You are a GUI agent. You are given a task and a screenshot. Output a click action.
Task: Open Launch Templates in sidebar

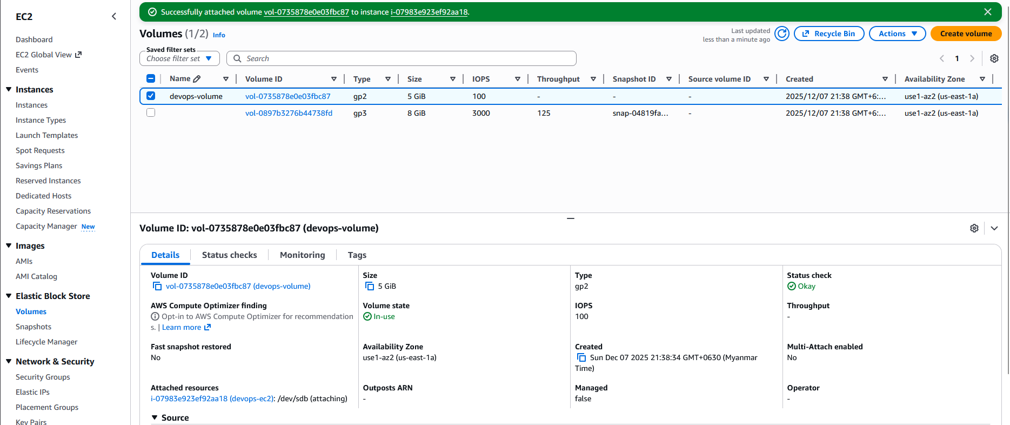pyautogui.click(x=46, y=135)
